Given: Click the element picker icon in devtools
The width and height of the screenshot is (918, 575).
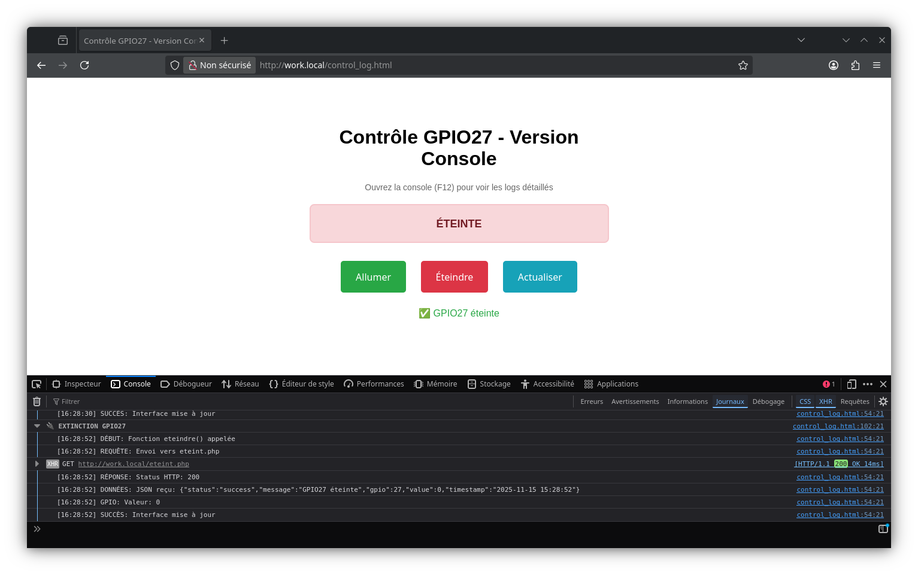Looking at the screenshot, I should [37, 384].
